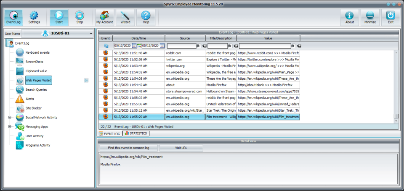Image resolution: width=404 pixels, height=191 pixels.
Task: Click into the Title/Description filter field
Action: [218, 46]
